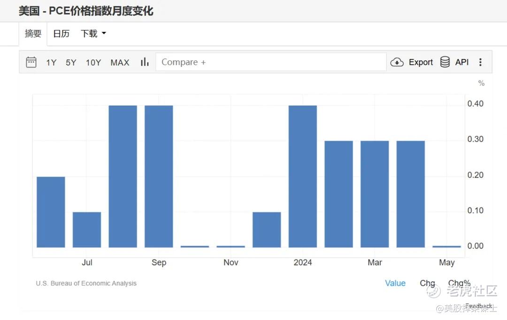The image size is (507, 320).
Task: Switch to the 日历 tab
Action: pos(61,34)
